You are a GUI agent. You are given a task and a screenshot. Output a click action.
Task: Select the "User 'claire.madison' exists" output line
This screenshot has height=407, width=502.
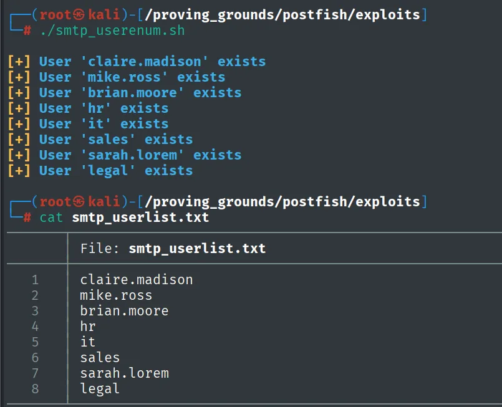[152, 62]
